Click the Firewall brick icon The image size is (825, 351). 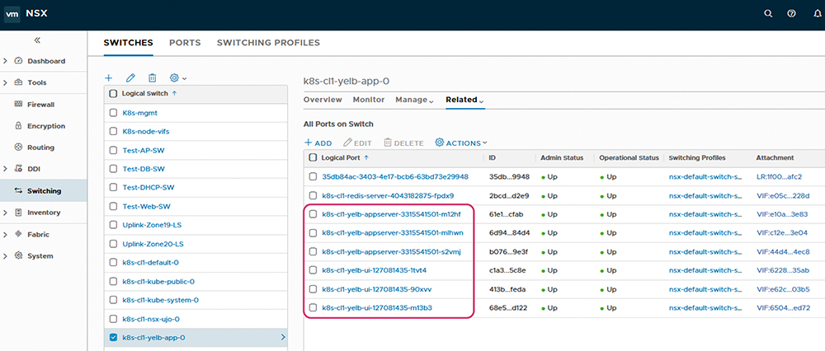click(x=18, y=104)
